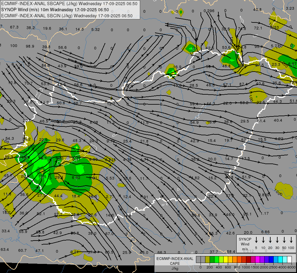Pick the pure yellow swatch in the CAPE legend
This screenshot has height=273, width=297.
pos(226,260)
